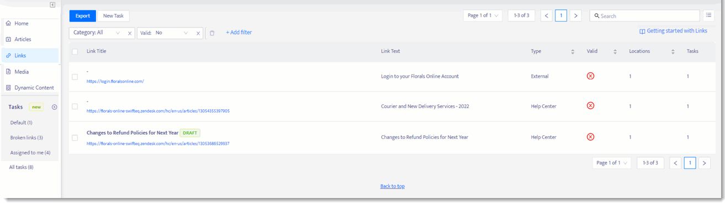This screenshot has width=725, height=203.
Task: Click the plus icon next to Tasks
Action: [54, 107]
